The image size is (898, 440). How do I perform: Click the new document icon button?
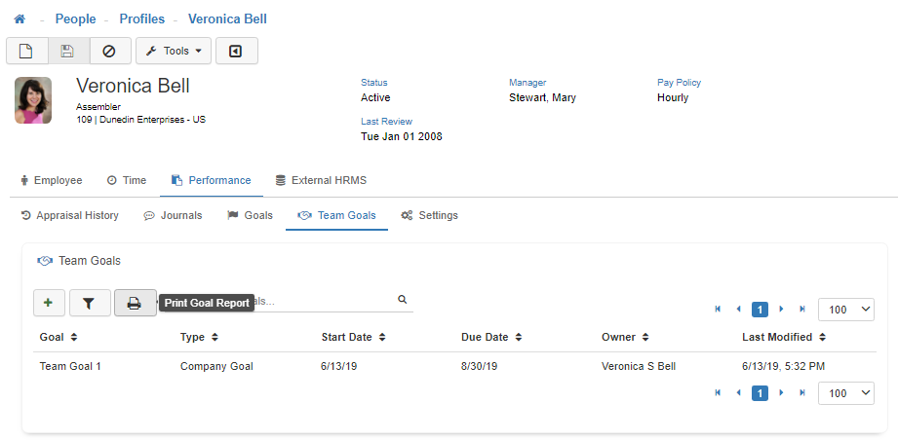coord(26,51)
